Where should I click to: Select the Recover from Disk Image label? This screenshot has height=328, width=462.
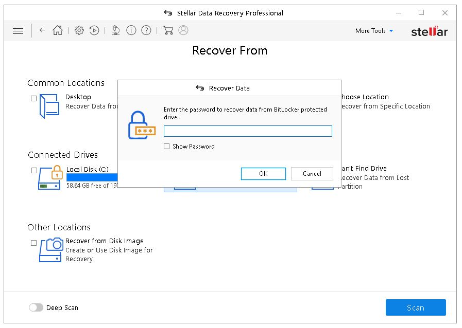105,241
